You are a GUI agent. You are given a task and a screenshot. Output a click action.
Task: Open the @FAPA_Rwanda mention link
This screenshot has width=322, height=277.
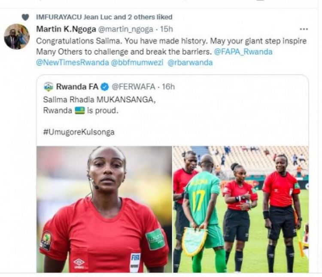click(x=243, y=52)
